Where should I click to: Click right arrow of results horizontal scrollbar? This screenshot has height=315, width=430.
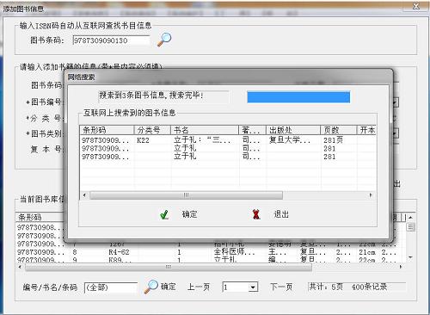click(371, 195)
